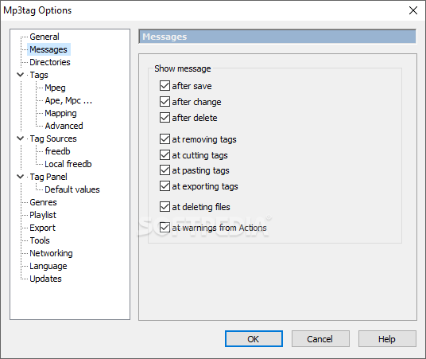Select Default values under Tag Panel
Screen dimensions: 426x359
click(x=72, y=189)
